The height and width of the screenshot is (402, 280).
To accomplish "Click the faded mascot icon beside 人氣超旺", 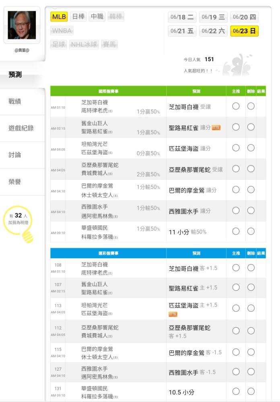I will pos(237,66).
